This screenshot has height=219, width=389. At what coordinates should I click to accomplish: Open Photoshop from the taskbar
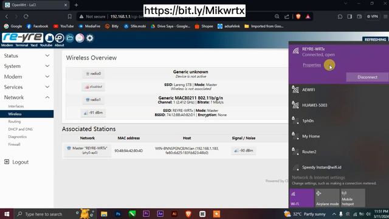118,214
